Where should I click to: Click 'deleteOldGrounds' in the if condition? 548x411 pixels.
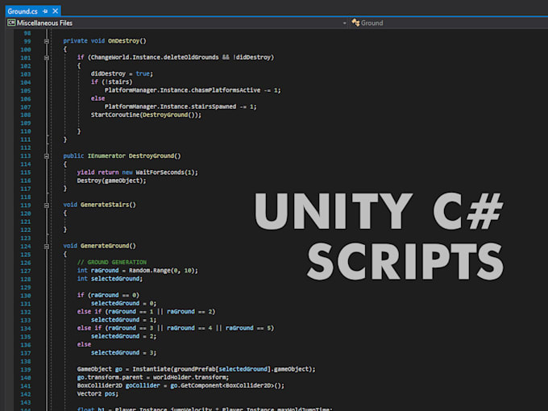pyautogui.click(x=191, y=57)
